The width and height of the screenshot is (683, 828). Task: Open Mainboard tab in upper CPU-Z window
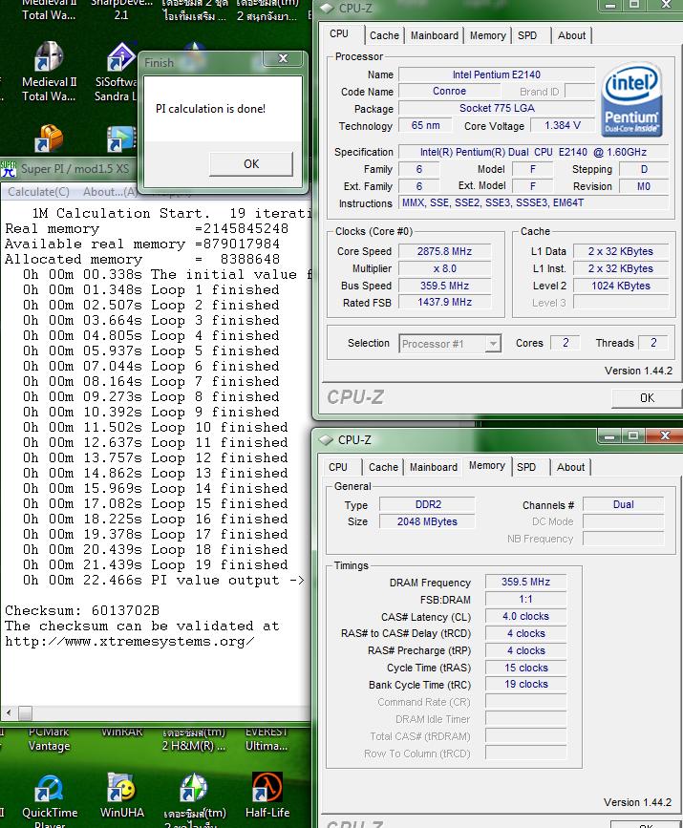(435, 36)
